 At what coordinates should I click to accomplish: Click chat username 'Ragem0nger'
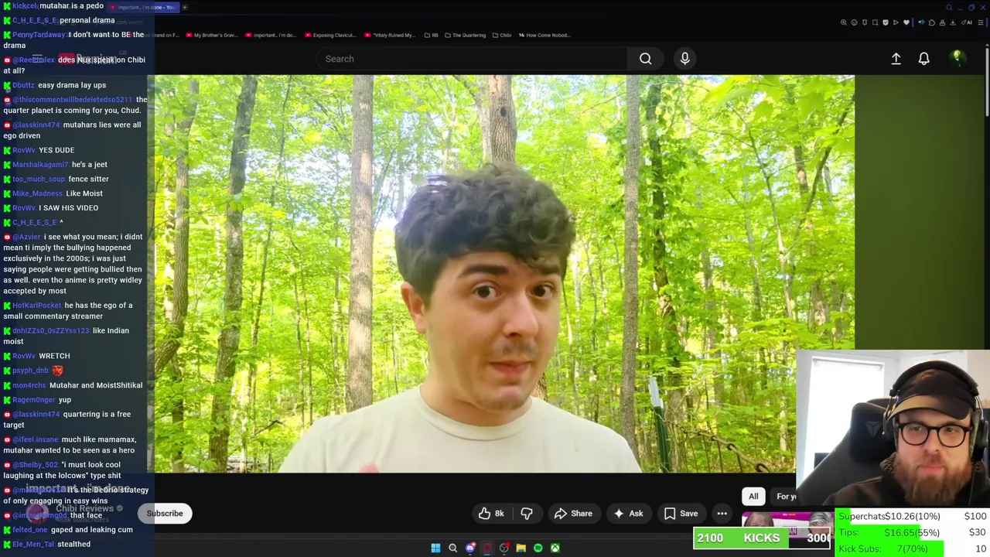pyautogui.click(x=34, y=400)
